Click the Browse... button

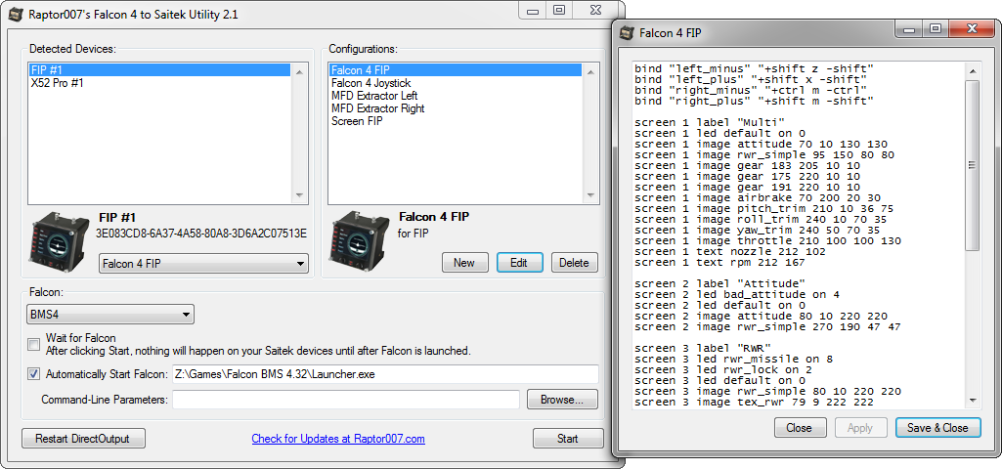562,400
